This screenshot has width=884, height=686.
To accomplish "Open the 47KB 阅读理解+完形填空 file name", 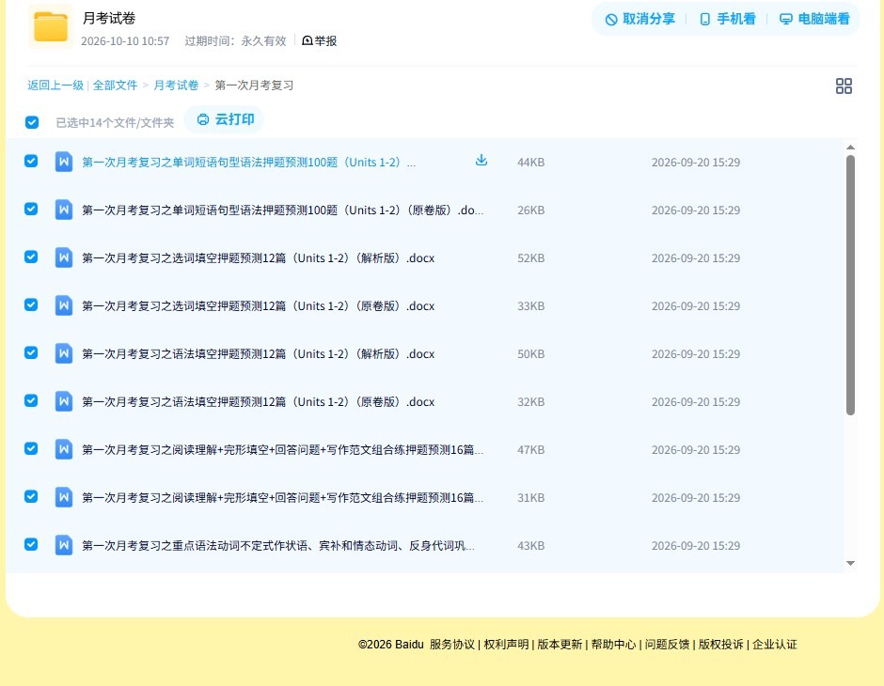I will click(x=282, y=449).
